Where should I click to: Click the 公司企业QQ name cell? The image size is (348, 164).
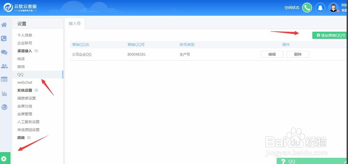pos(82,54)
